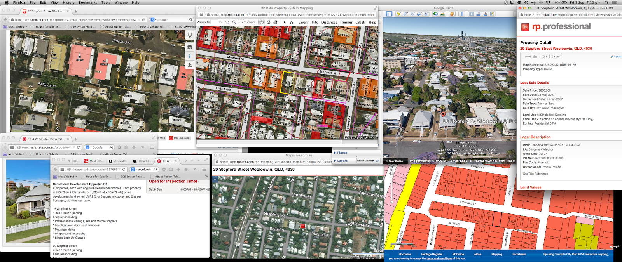Click the layers stack icon on aerial map
Image resolution: width=622 pixels, height=262 pixels.
tap(190, 47)
